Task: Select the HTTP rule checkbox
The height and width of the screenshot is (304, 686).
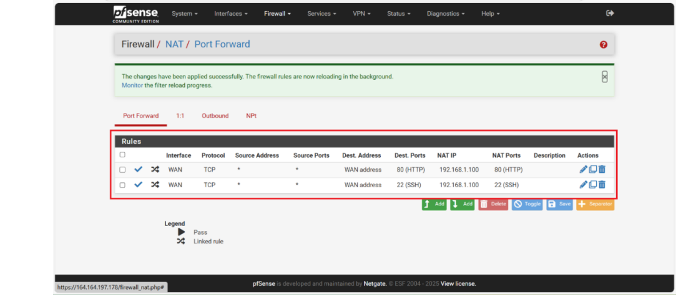Action: pos(122,170)
